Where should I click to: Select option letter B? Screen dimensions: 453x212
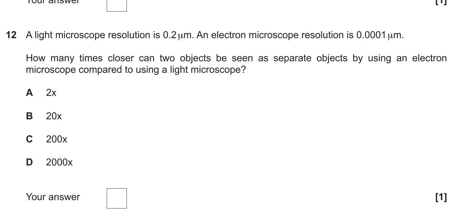[x=29, y=116]
